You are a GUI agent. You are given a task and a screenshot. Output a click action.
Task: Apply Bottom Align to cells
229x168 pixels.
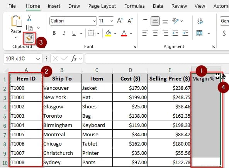pyautogui.click(x=165, y=22)
